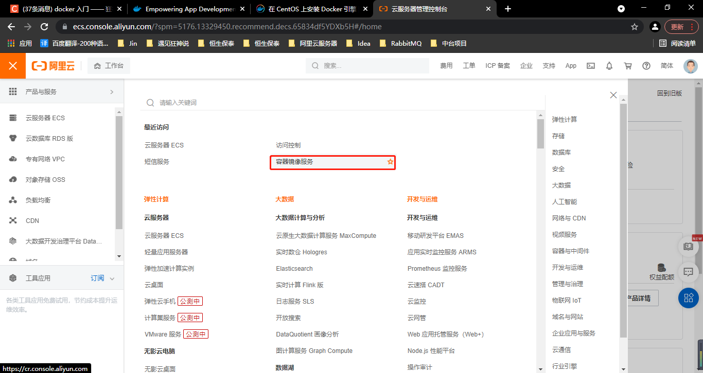Open the blue grid floating button
This screenshot has height=373, width=703.
tap(689, 297)
